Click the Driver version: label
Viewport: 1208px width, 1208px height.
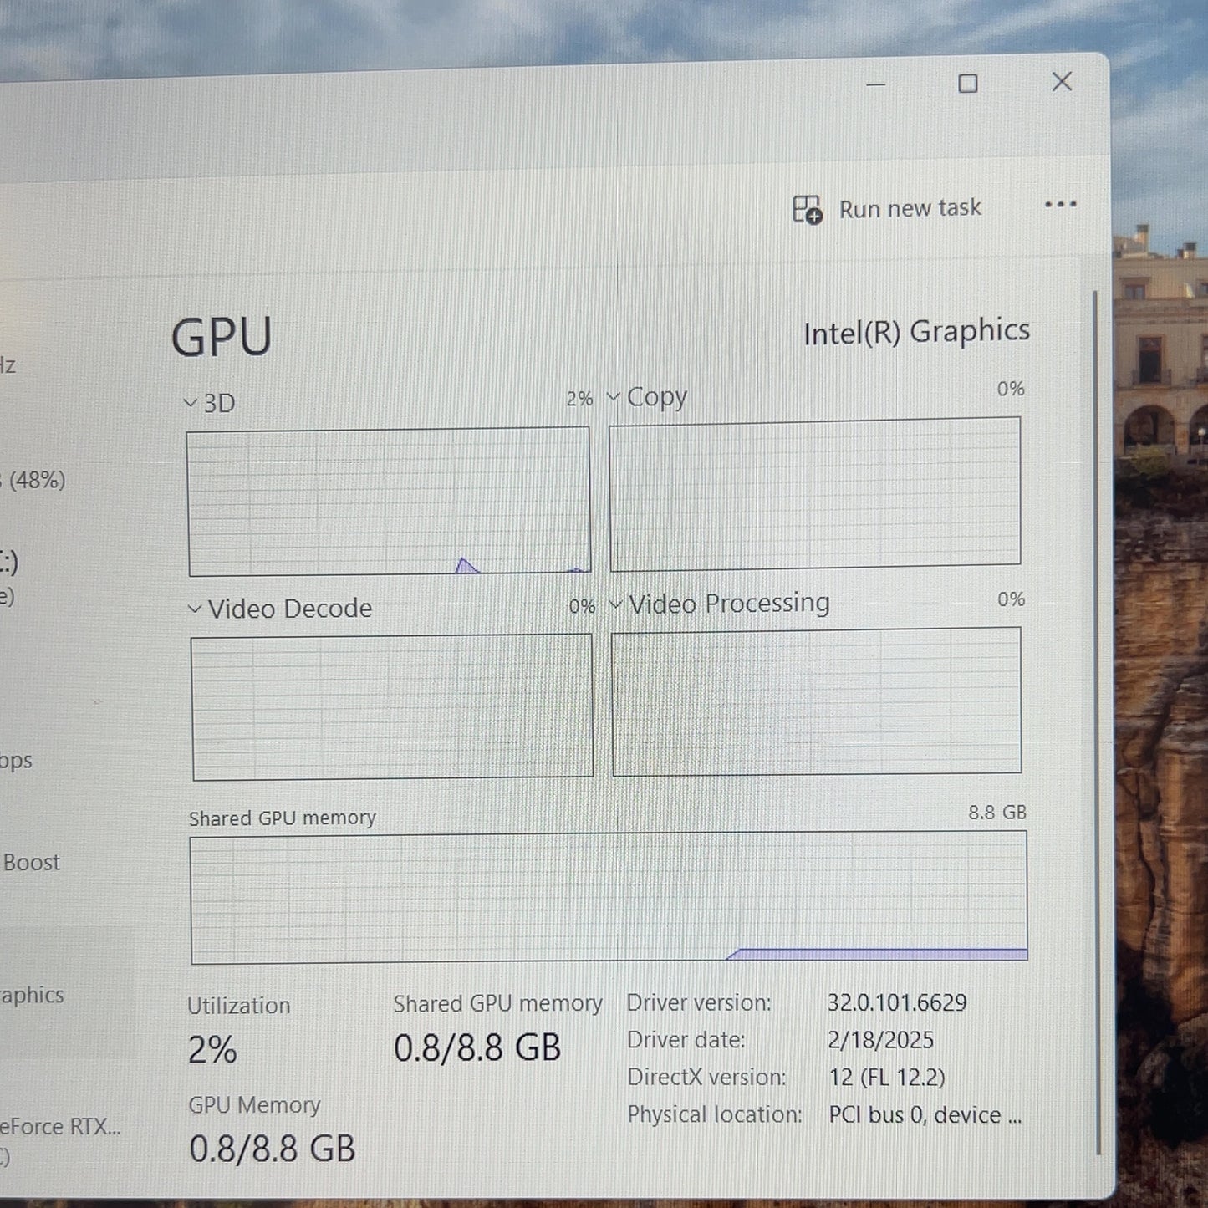[699, 1002]
